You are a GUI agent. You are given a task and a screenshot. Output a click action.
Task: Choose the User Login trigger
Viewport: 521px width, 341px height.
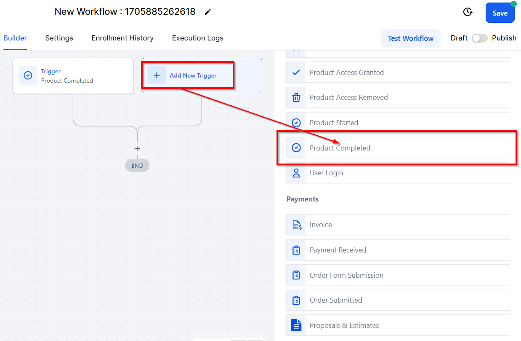point(398,173)
